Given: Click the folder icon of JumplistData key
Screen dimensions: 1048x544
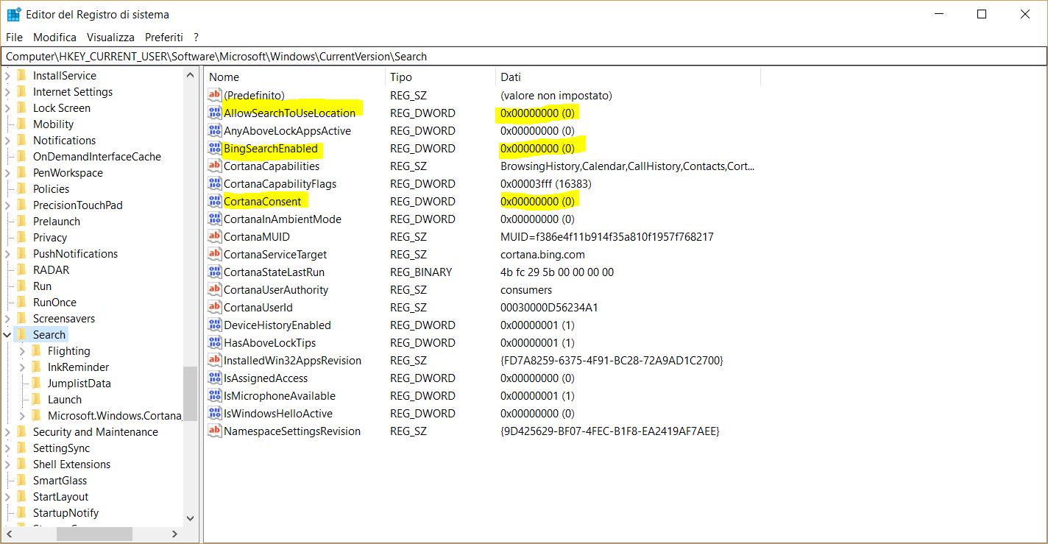Looking at the screenshot, I should click(x=35, y=383).
